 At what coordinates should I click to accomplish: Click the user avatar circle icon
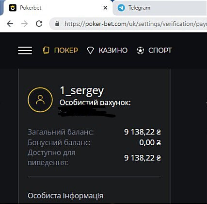[x=40, y=100]
